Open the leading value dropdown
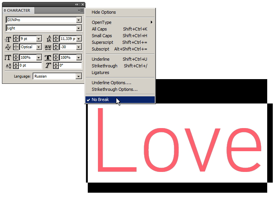Image resolution: width=277 pixels, height=197 pixels. tap(79, 39)
